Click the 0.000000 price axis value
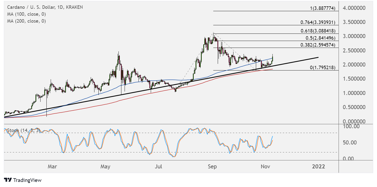The width and height of the screenshot is (377, 187). (x=354, y=122)
